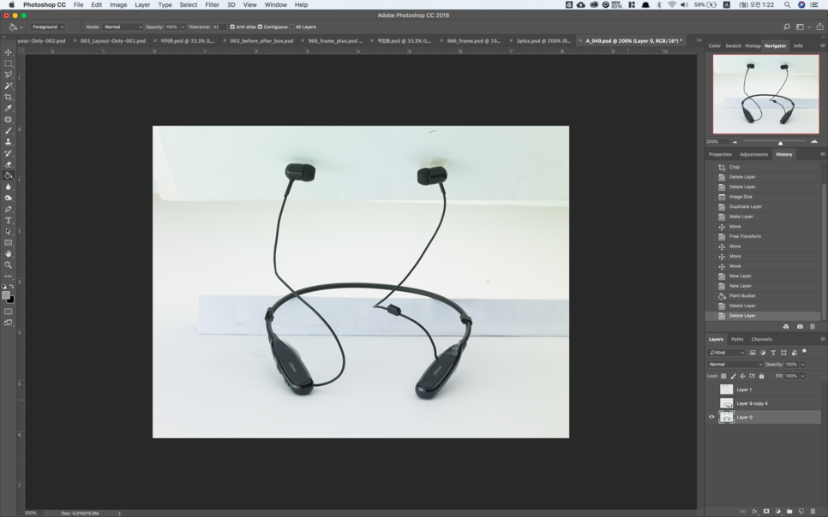The image size is (828, 517).
Task: Open the Image menu
Action: [x=117, y=5]
